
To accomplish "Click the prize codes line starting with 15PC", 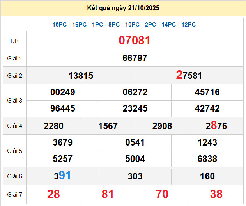I will (x=124, y=25).
